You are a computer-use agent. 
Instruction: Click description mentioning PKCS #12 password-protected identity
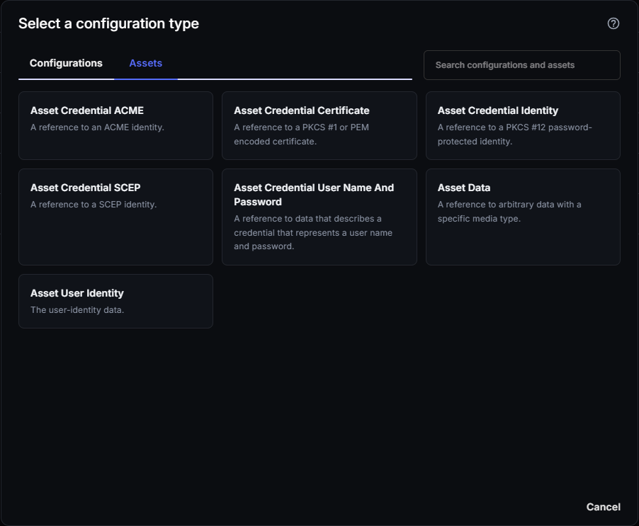tap(515, 135)
